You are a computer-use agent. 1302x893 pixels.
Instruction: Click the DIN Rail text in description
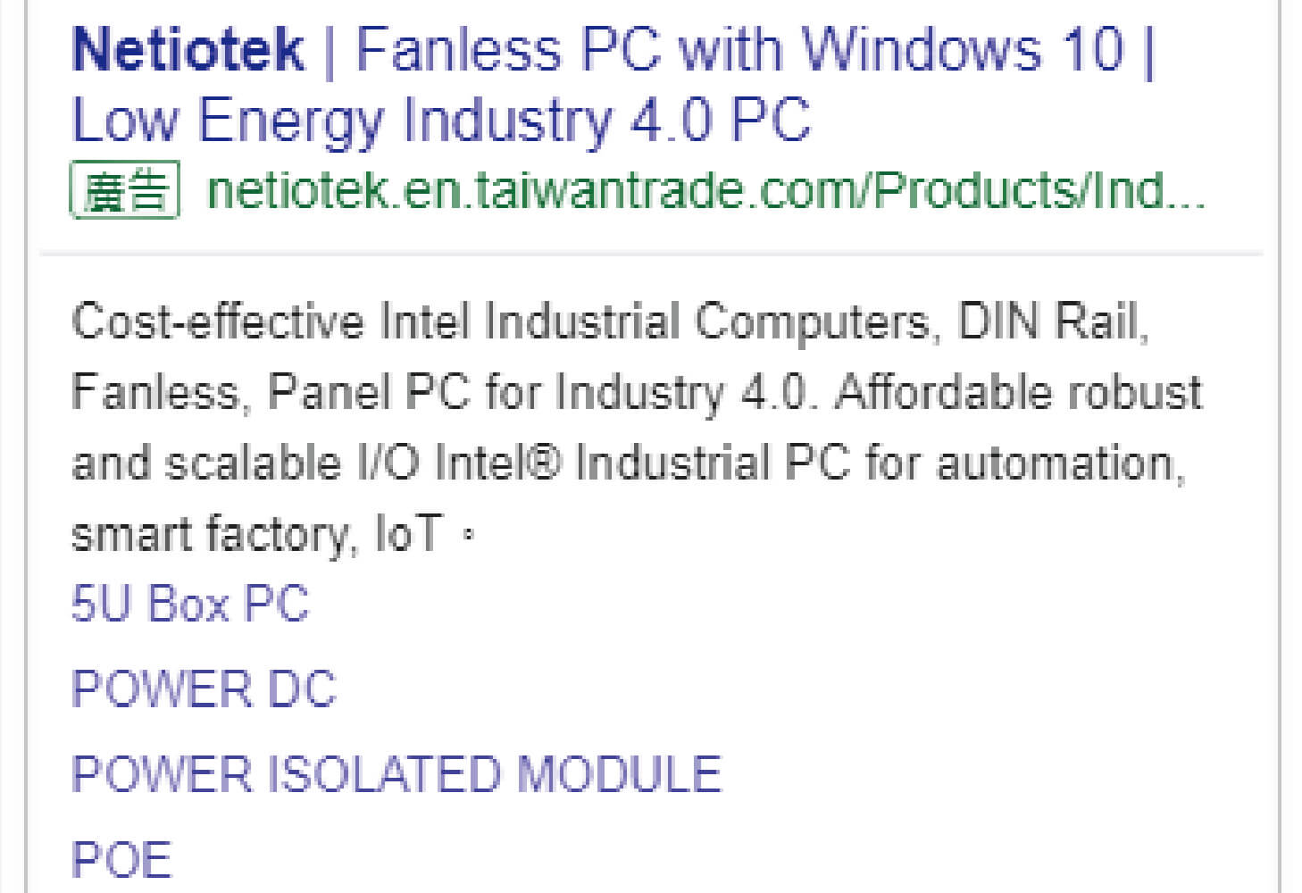pyautogui.click(x=1052, y=321)
